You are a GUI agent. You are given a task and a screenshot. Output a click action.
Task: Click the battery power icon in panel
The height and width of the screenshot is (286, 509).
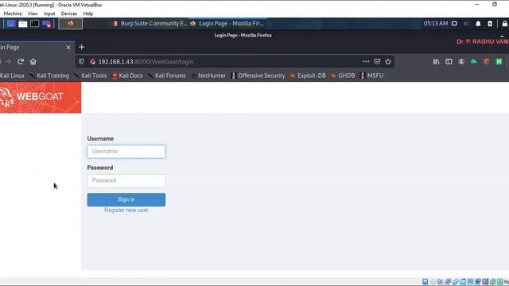pos(490,23)
